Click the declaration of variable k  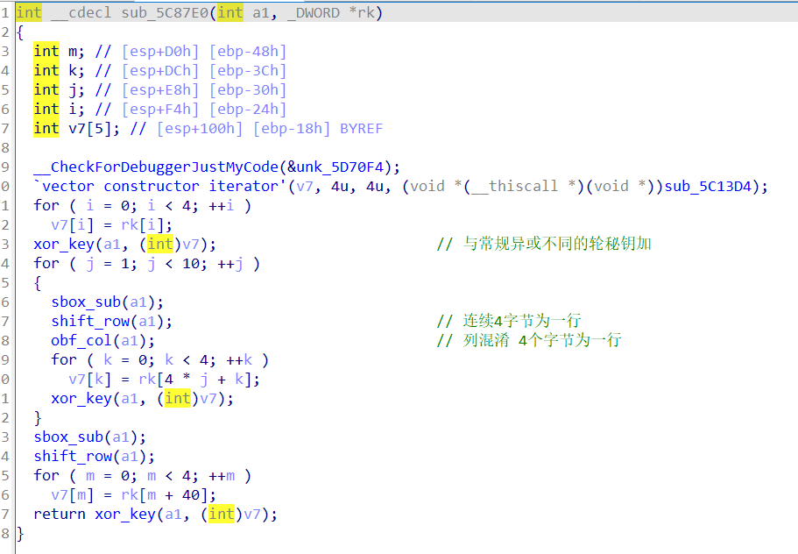click(59, 70)
